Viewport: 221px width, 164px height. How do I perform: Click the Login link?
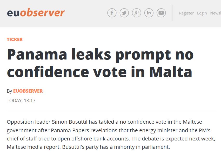click(x=202, y=13)
